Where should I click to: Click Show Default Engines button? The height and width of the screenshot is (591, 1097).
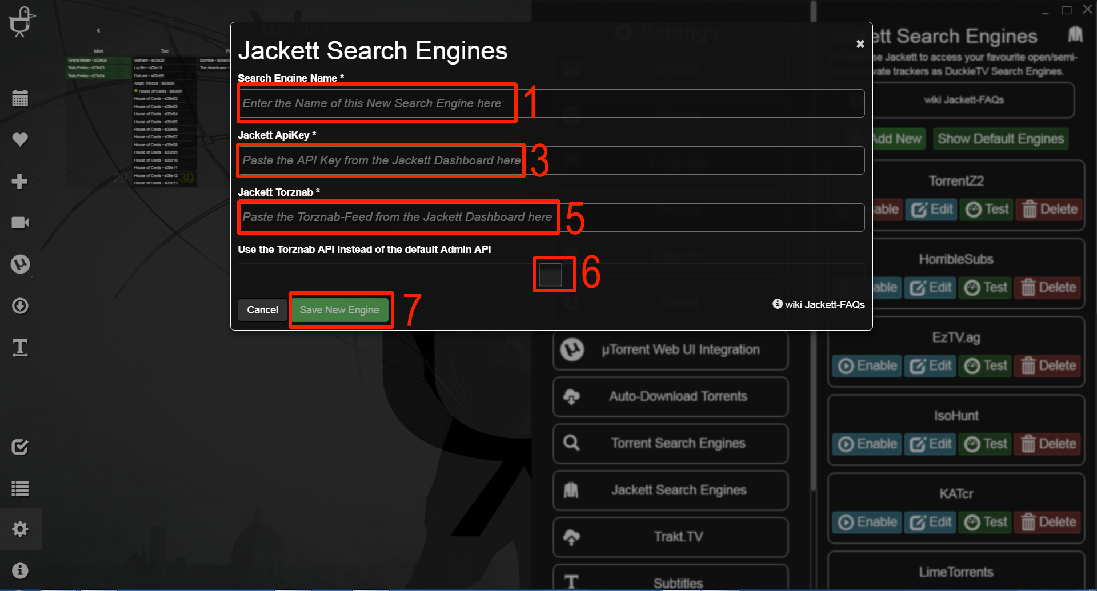click(1000, 139)
